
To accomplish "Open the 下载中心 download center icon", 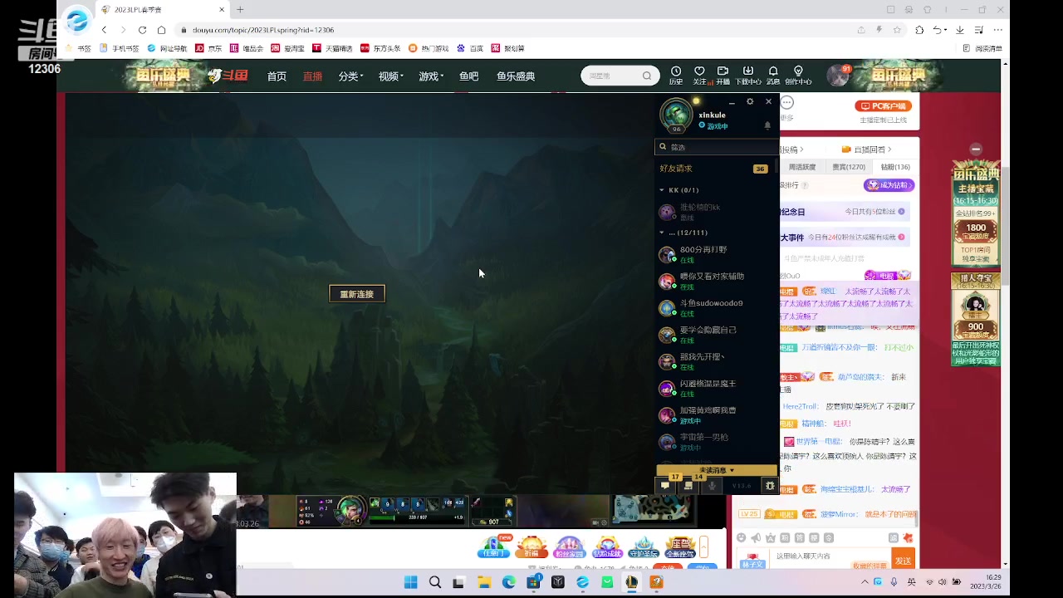I will 748,75.
